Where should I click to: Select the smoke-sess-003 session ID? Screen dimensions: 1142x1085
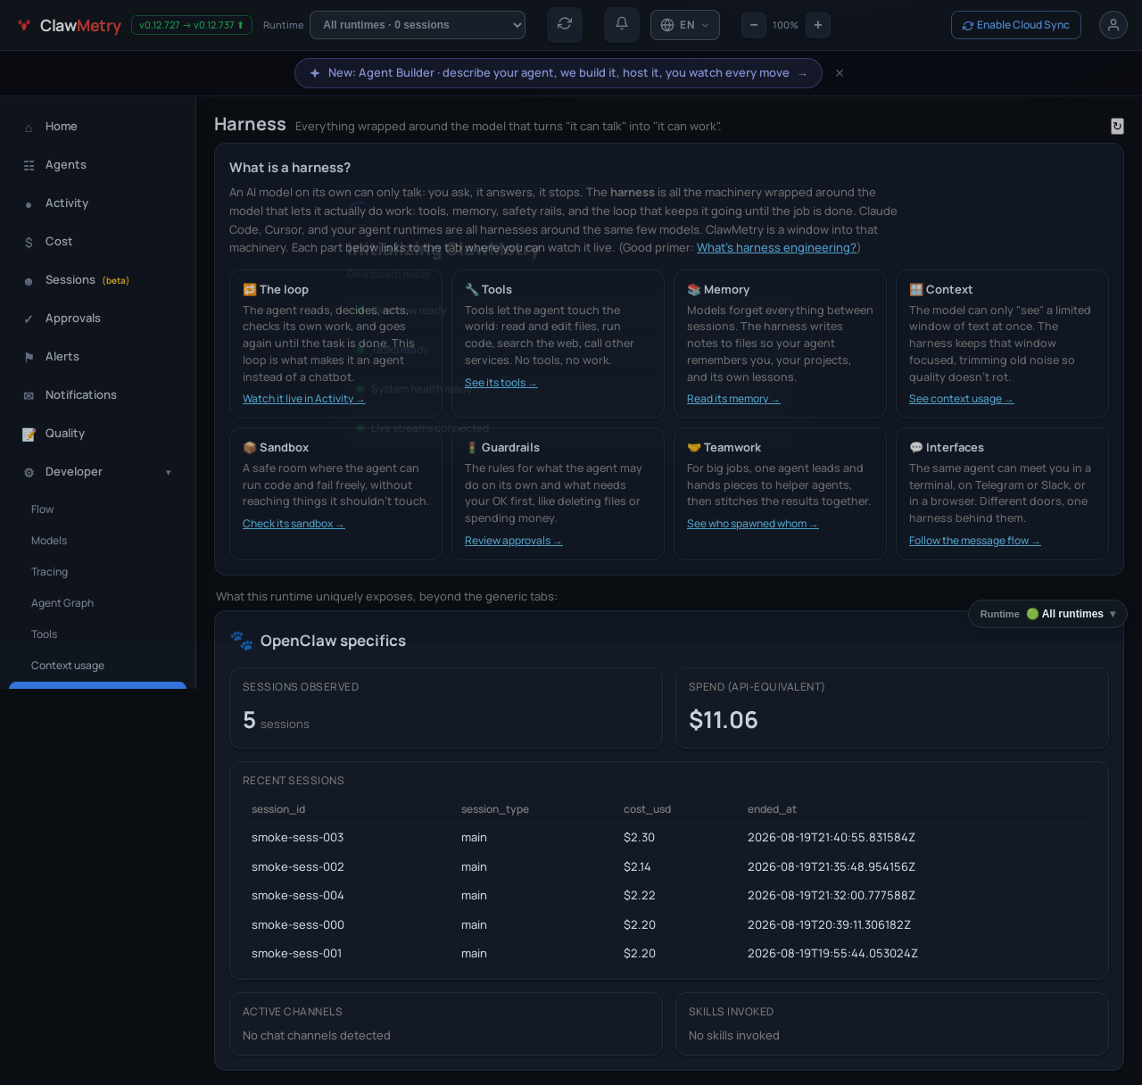point(298,838)
